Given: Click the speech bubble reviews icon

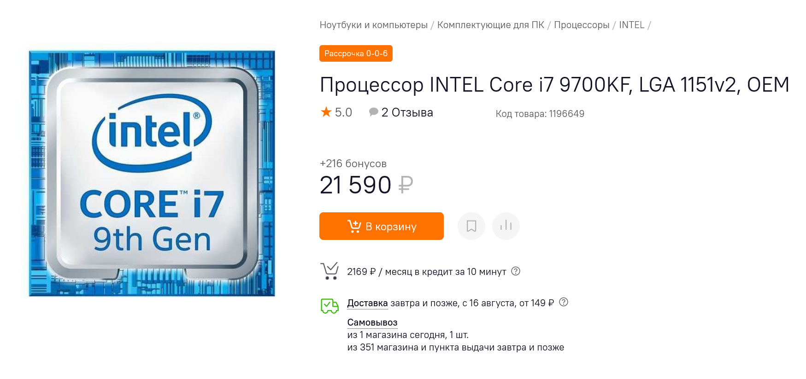Looking at the screenshot, I should (373, 112).
